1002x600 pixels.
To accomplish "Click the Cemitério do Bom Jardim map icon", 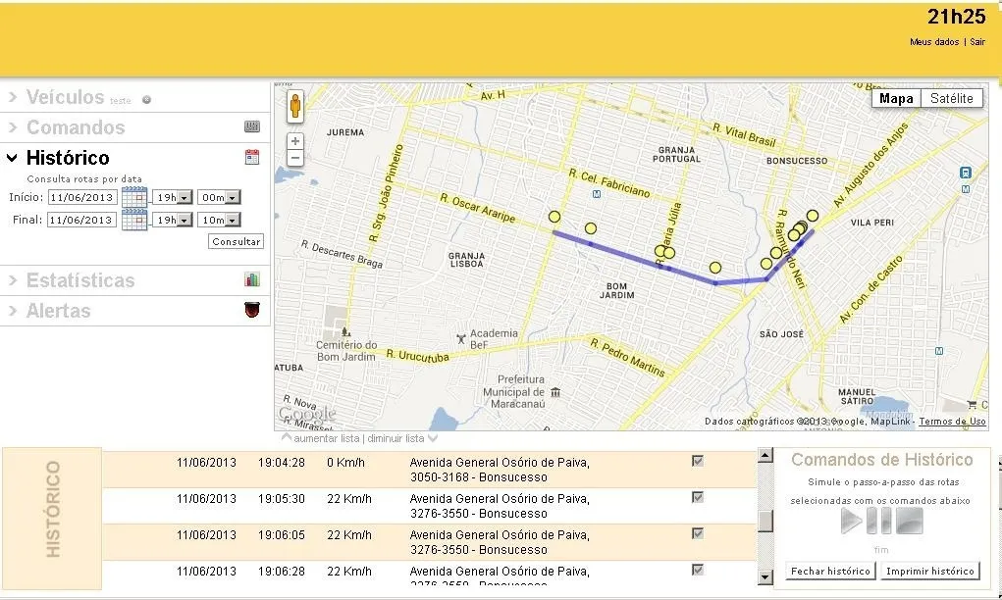I will (345, 332).
